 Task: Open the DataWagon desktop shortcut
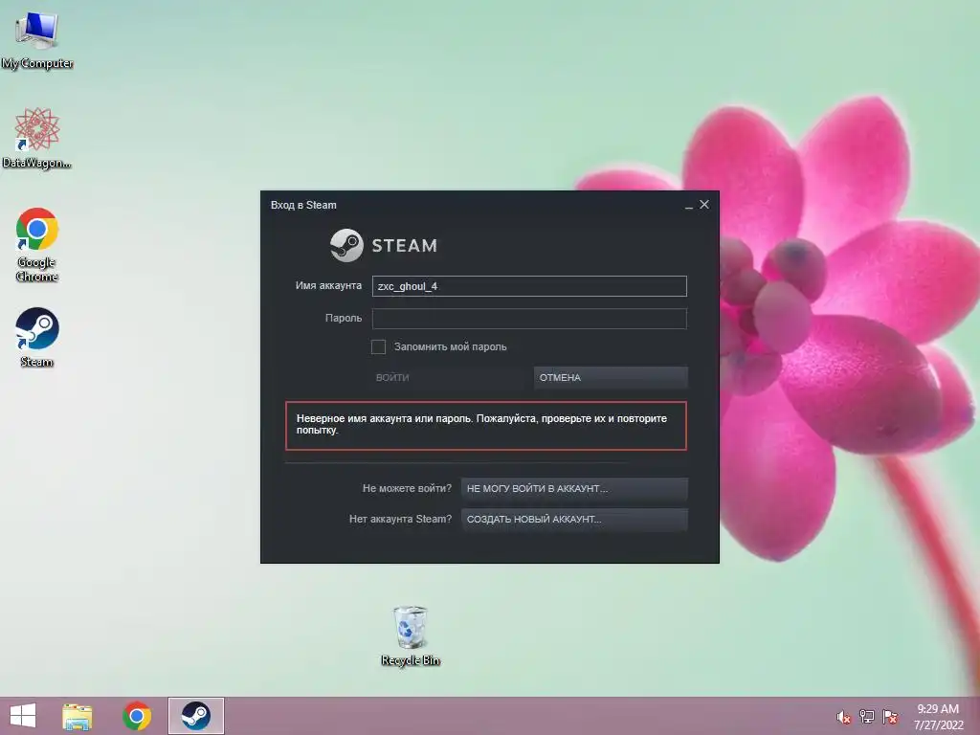37,138
